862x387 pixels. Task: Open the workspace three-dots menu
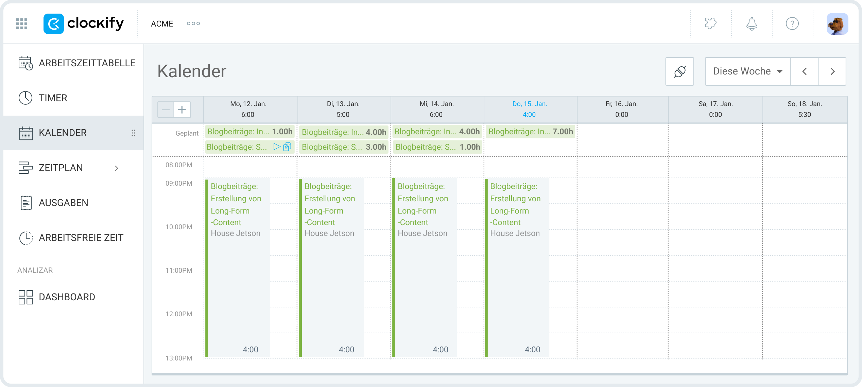[x=193, y=23]
